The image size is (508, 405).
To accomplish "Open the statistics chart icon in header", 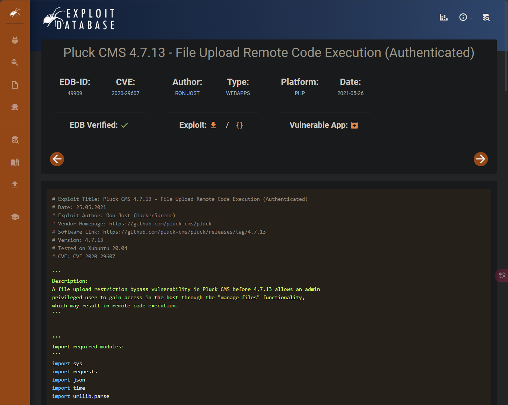I will [x=444, y=18].
